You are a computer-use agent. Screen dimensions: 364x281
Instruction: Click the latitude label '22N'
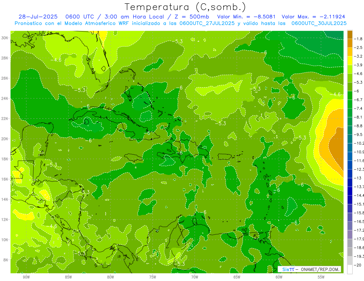(x=5, y=119)
